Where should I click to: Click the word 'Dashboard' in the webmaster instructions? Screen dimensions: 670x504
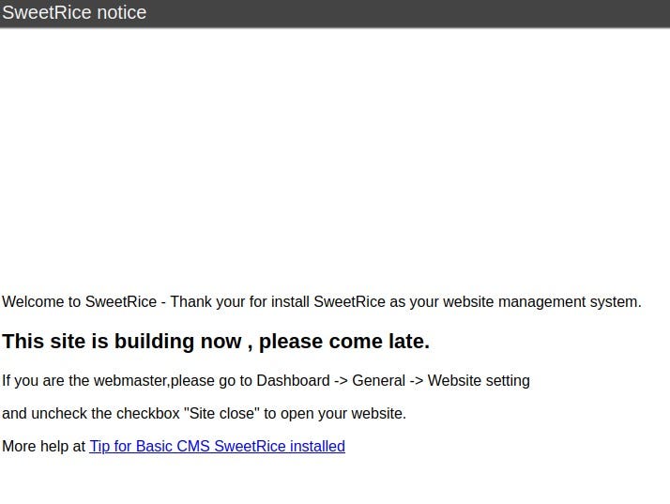(x=293, y=381)
